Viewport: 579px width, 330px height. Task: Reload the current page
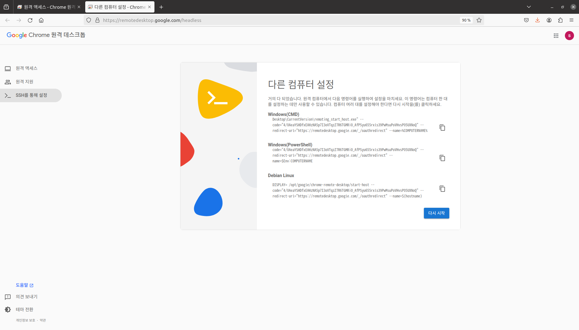[x=30, y=20]
